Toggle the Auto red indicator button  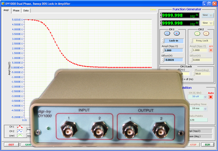(x=211, y=97)
